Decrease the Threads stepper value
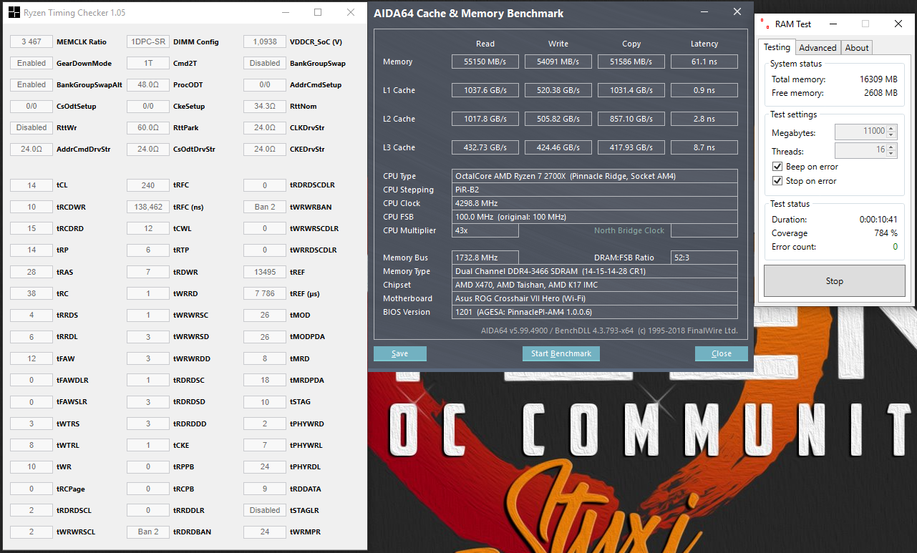Viewport: 917px width, 553px height. (891, 154)
